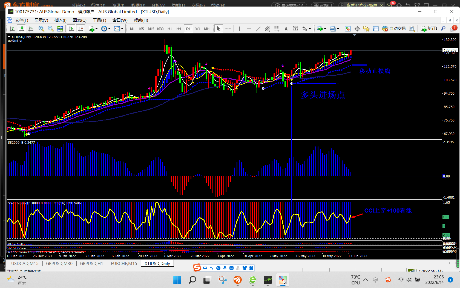The image size is (460, 288).
Task: Switch to H4 timeframe
Action: [x=179, y=29]
